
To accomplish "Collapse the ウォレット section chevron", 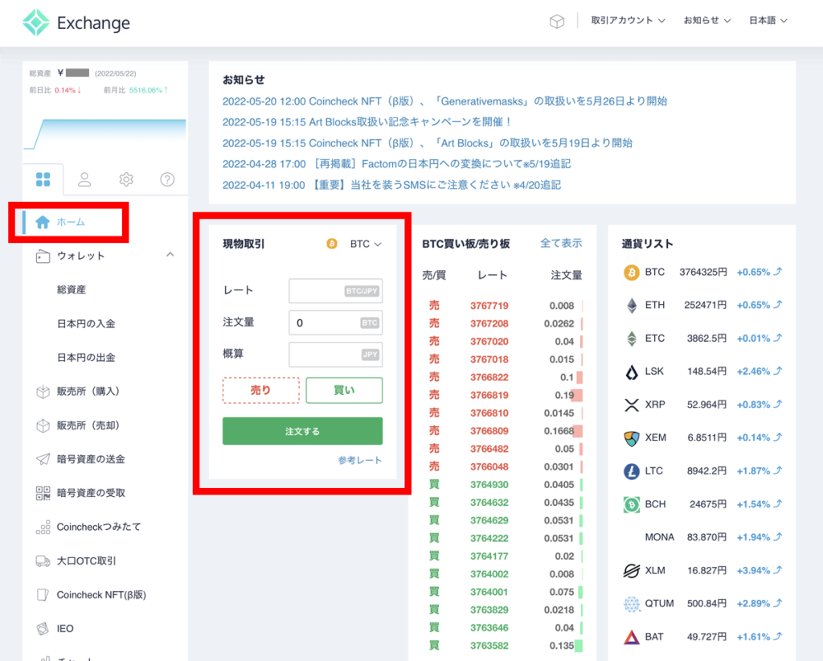I will click(170, 255).
